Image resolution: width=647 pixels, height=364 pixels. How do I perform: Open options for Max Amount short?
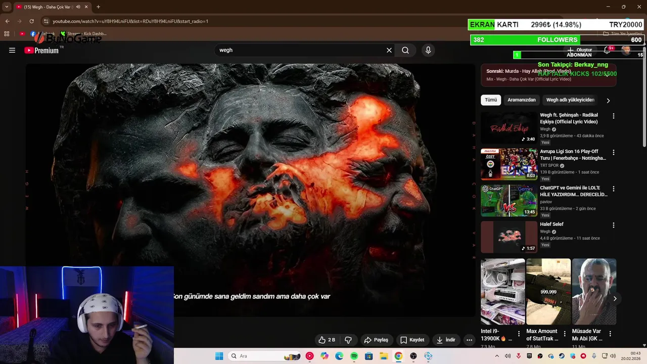click(x=565, y=334)
